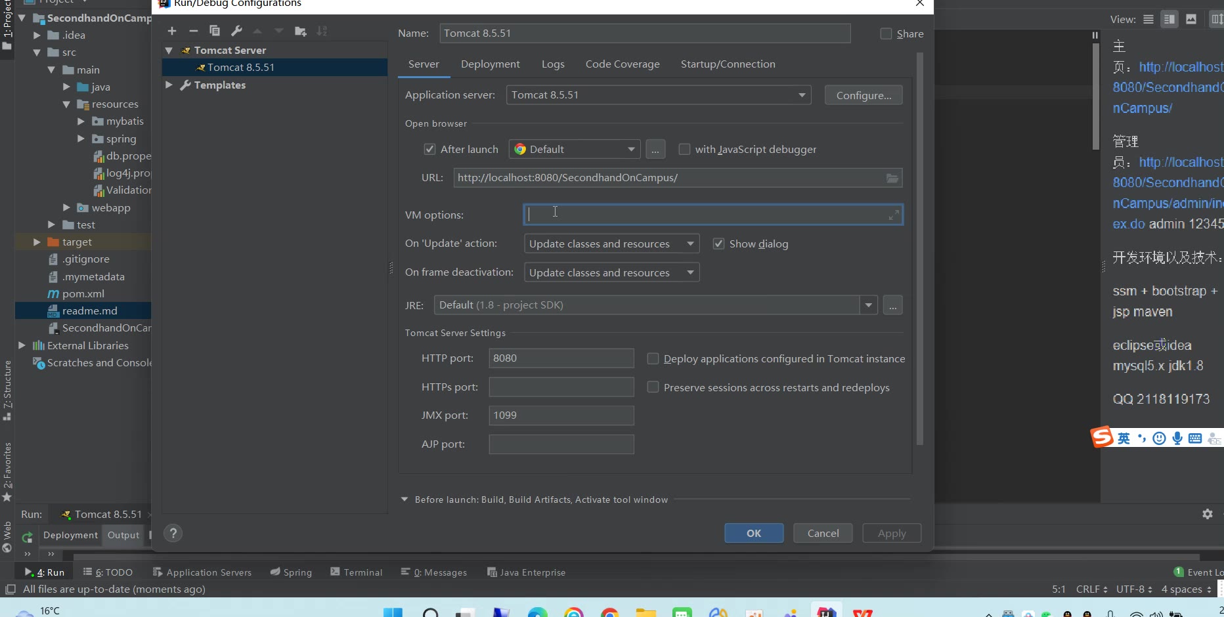Click the browse folder icon in URL field
This screenshot has height=617, width=1224.
[892, 178]
